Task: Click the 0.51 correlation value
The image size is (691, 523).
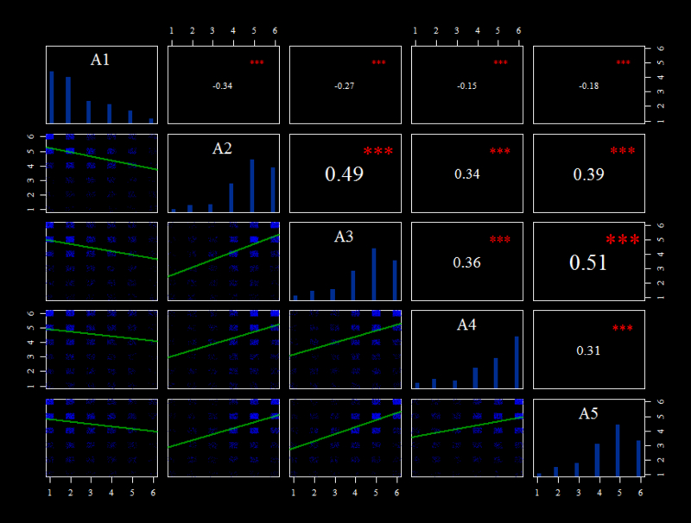Action: [588, 262]
